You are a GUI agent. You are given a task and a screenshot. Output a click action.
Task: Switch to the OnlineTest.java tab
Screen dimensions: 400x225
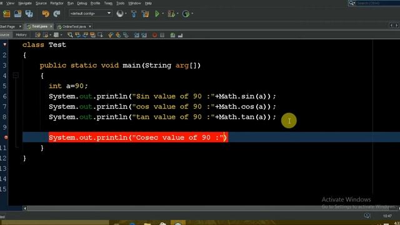coord(74,26)
